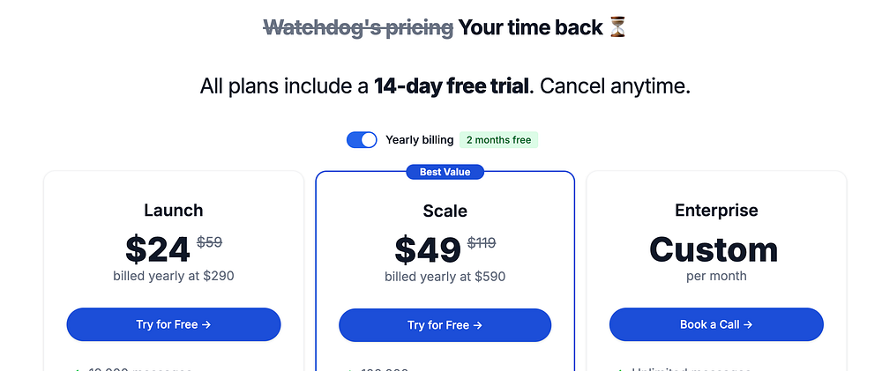The width and height of the screenshot is (882, 371).
Task: Click the $24 Launch price
Action: pos(158,249)
